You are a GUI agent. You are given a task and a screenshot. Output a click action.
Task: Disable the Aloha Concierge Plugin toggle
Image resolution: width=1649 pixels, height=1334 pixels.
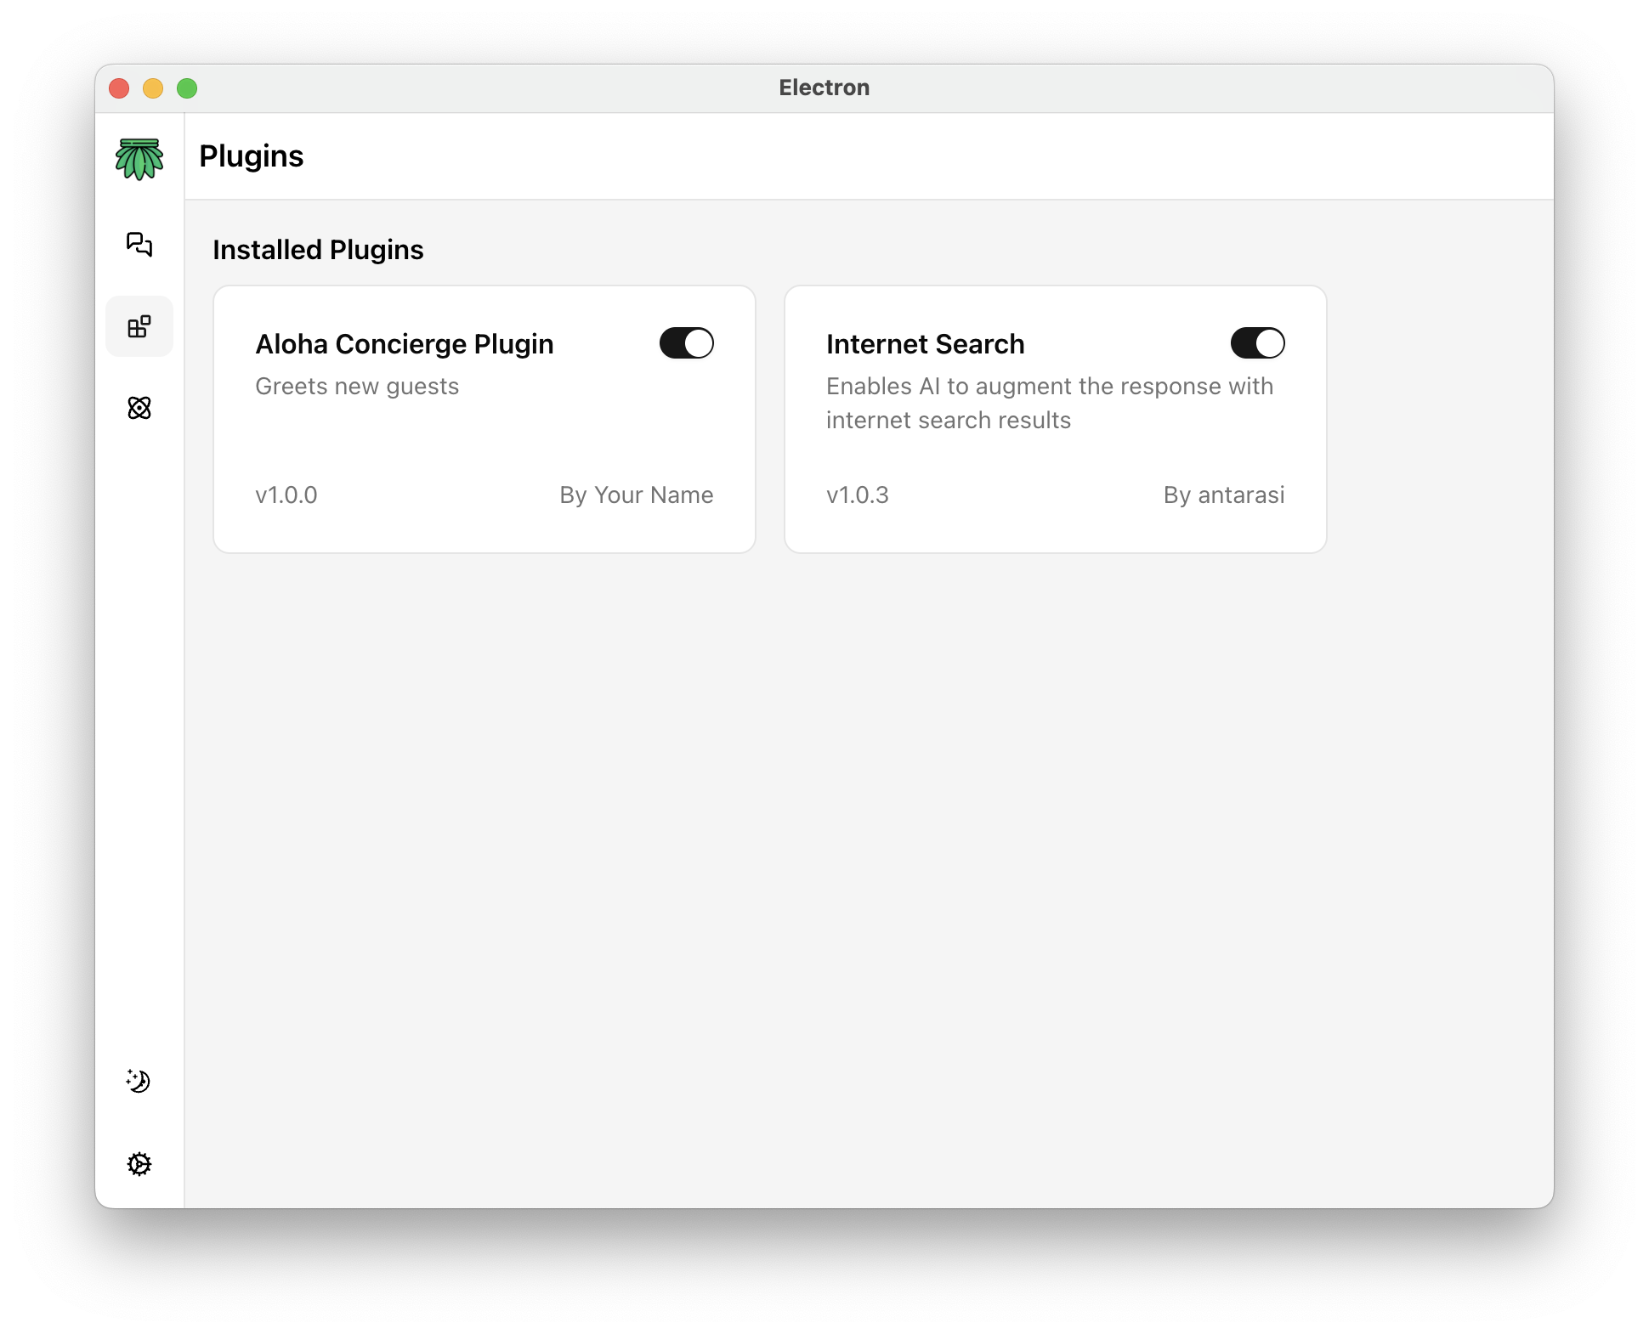point(686,343)
